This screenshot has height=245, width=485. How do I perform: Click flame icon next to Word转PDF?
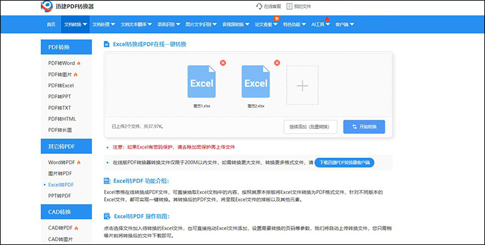pyautogui.click(x=78, y=162)
